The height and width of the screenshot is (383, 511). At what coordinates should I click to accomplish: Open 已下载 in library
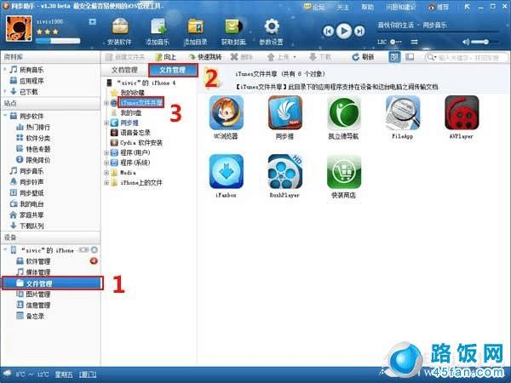pyautogui.click(x=29, y=92)
